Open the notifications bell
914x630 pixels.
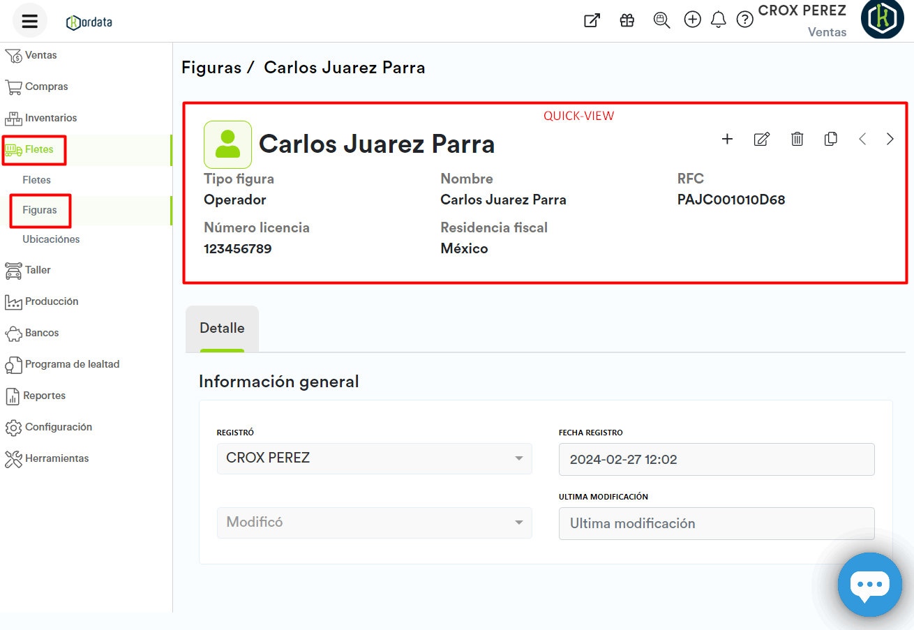tap(718, 20)
